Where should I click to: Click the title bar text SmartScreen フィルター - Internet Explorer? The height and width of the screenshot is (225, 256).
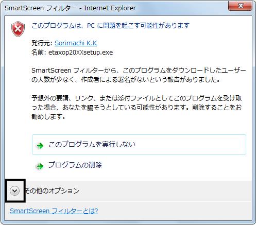[x=70, y=8]
